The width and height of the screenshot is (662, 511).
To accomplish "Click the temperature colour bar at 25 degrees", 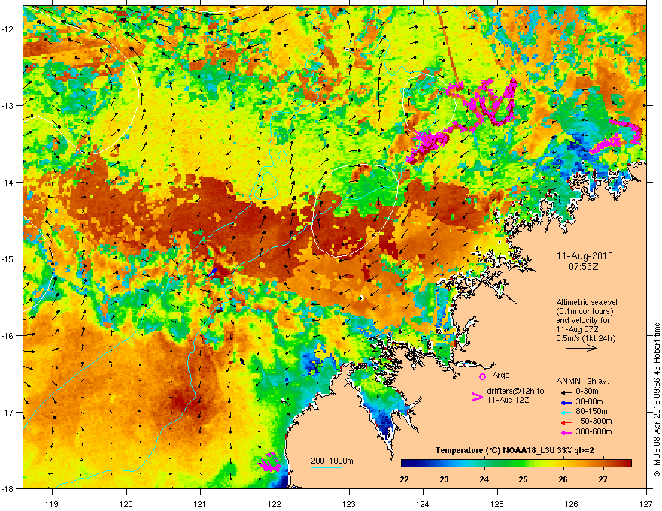I will 523,464.
